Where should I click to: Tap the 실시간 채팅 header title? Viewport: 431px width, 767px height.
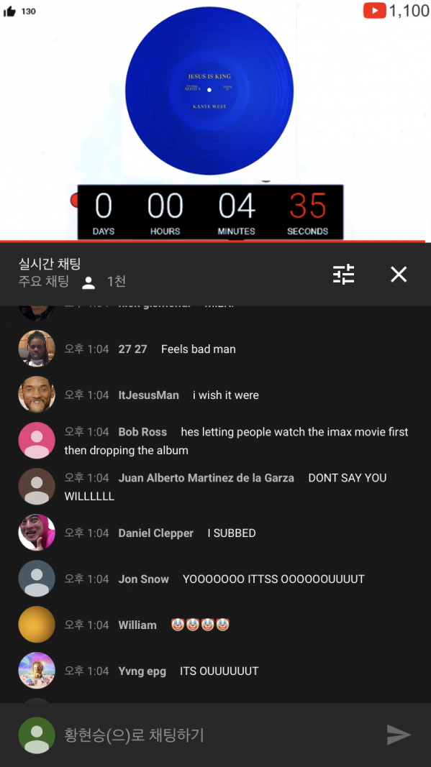coord(50,264)
